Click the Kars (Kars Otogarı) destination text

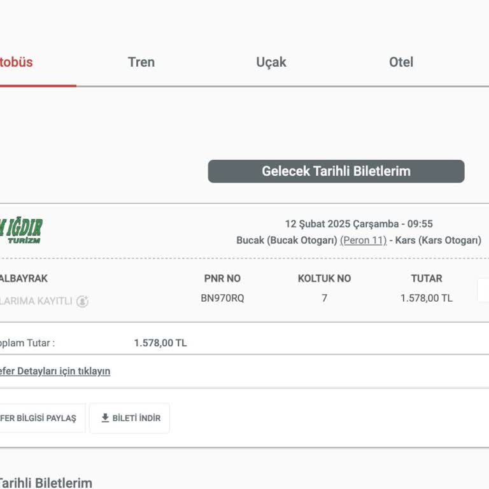(438, 240)
